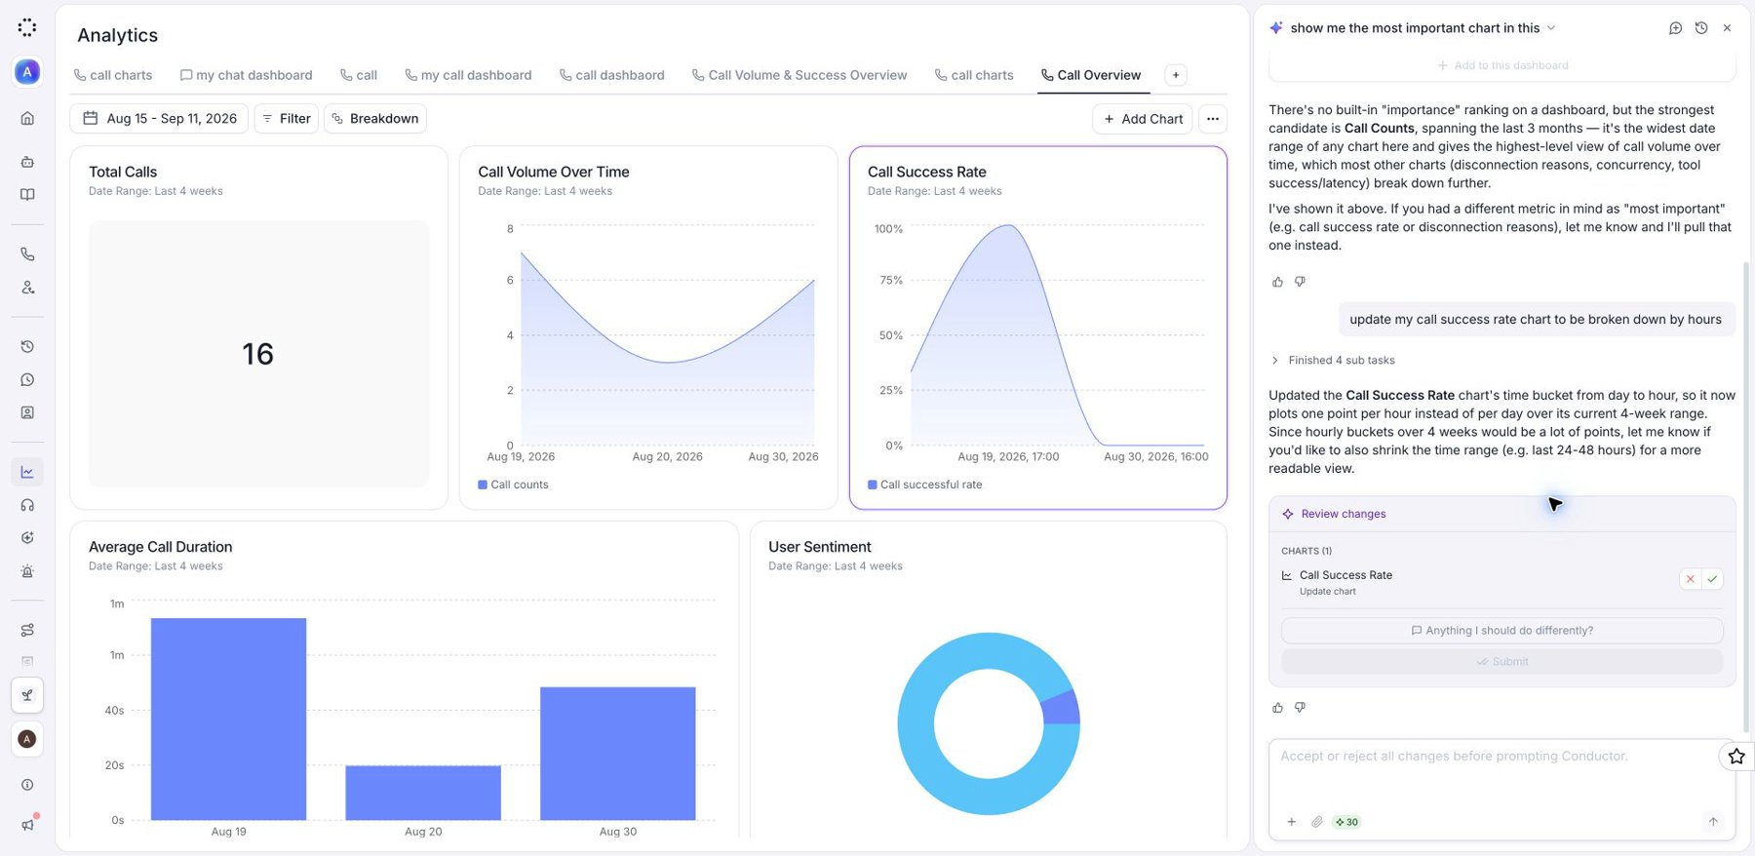The height and width of the screenshot is (856, 1755).
Task: Click 'Add to this dashboard' button
Action: [x=1502, y=65]
